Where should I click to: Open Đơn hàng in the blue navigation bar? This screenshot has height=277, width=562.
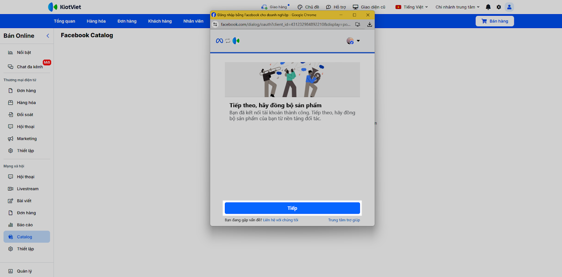pyautogui.click(x=127, y=21)
